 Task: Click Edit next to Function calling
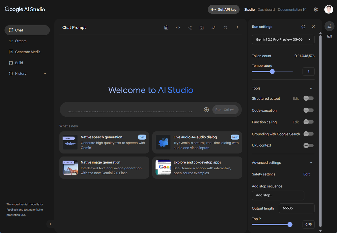coord(296,122)
